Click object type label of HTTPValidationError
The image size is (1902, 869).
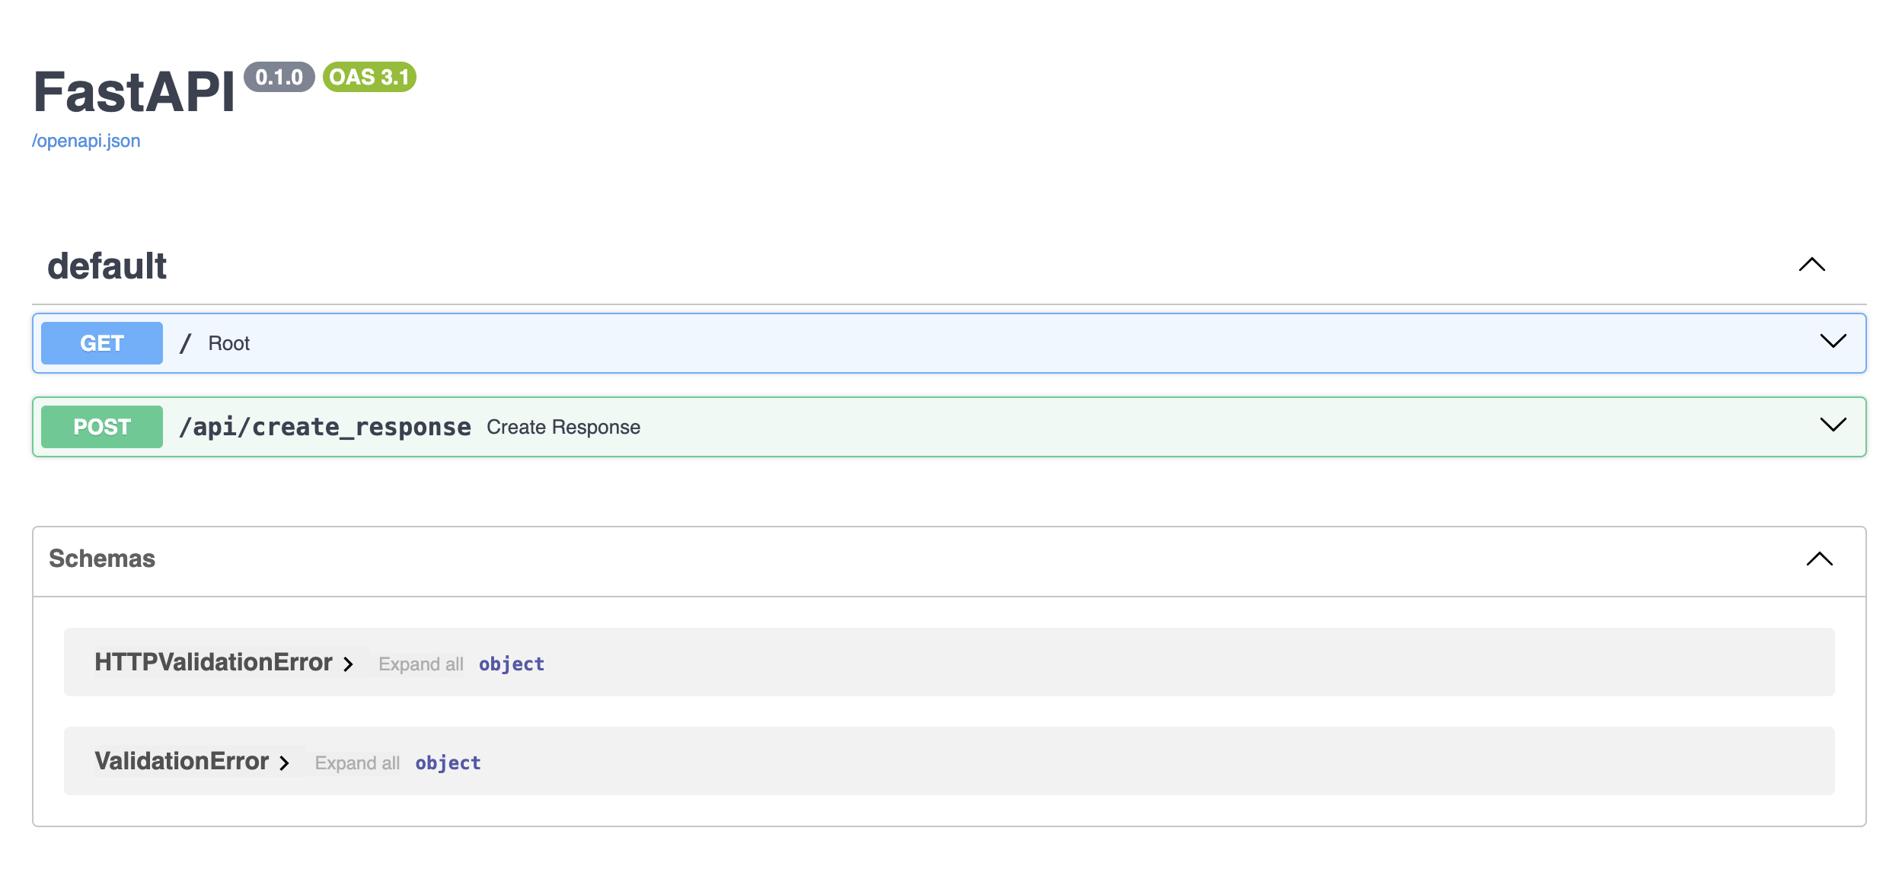point(512,664)
